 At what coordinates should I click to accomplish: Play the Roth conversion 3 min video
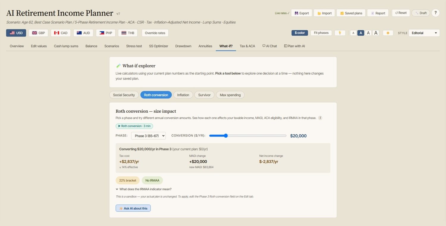click(134, 126)
